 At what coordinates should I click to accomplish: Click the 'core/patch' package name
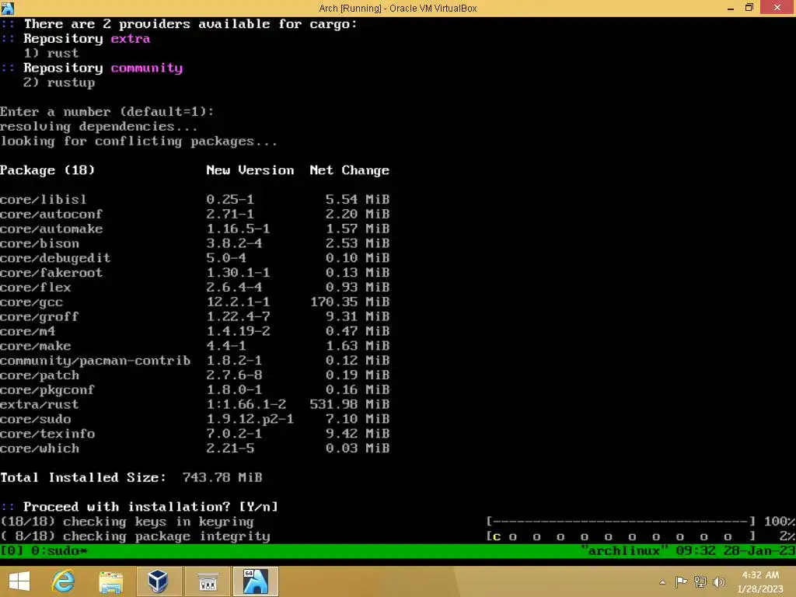pos(39,375)
